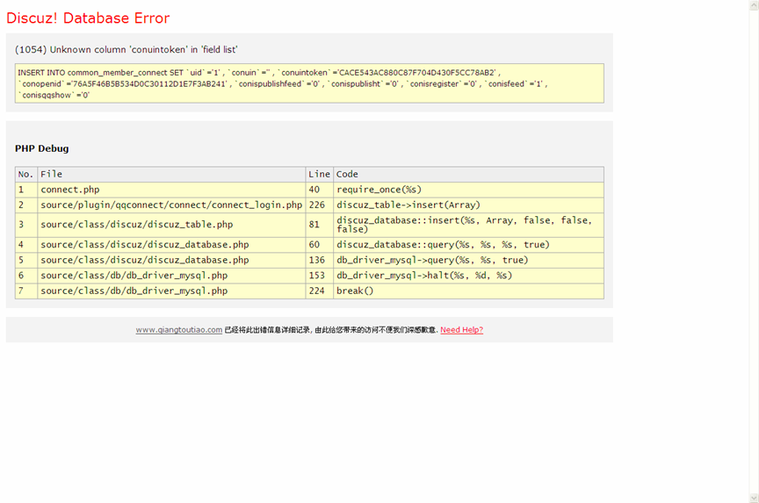This screenshot has width=759, height=503.
Task: Click the Line column header
Action: pyautogui.click(x=319, y=174)
